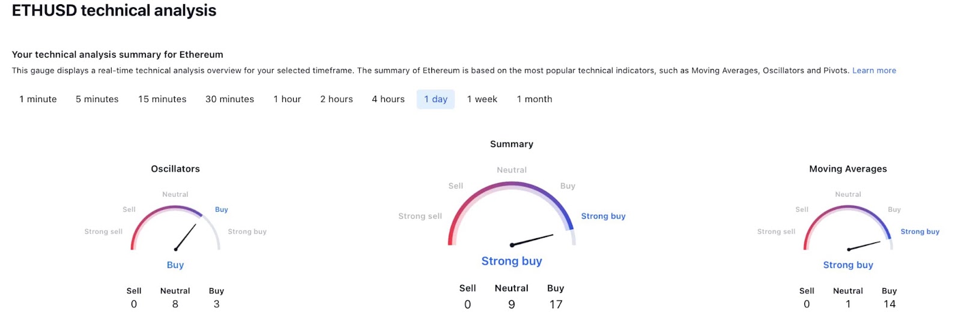Click the Summary Strong buy rating
The image size is (961, 330).
[512, 261]
